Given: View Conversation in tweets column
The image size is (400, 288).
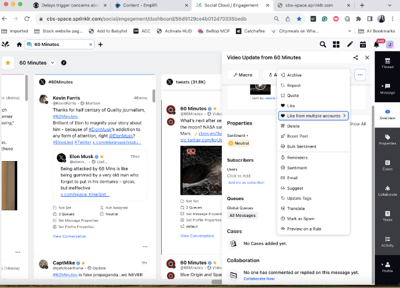Looking at the screenshot, I should (x=197, y=236).
